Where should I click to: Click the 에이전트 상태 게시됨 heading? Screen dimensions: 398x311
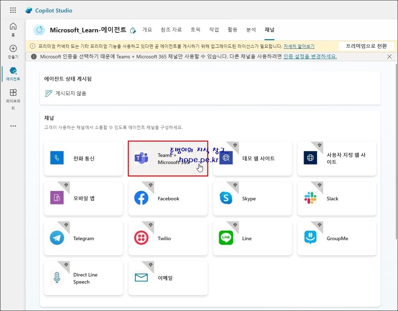point(68,79)
